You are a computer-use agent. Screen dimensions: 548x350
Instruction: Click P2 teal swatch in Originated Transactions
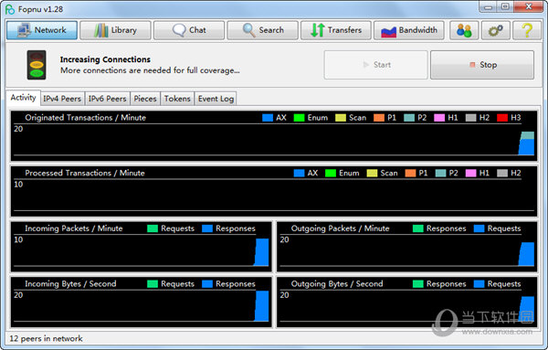coord(409,118)
